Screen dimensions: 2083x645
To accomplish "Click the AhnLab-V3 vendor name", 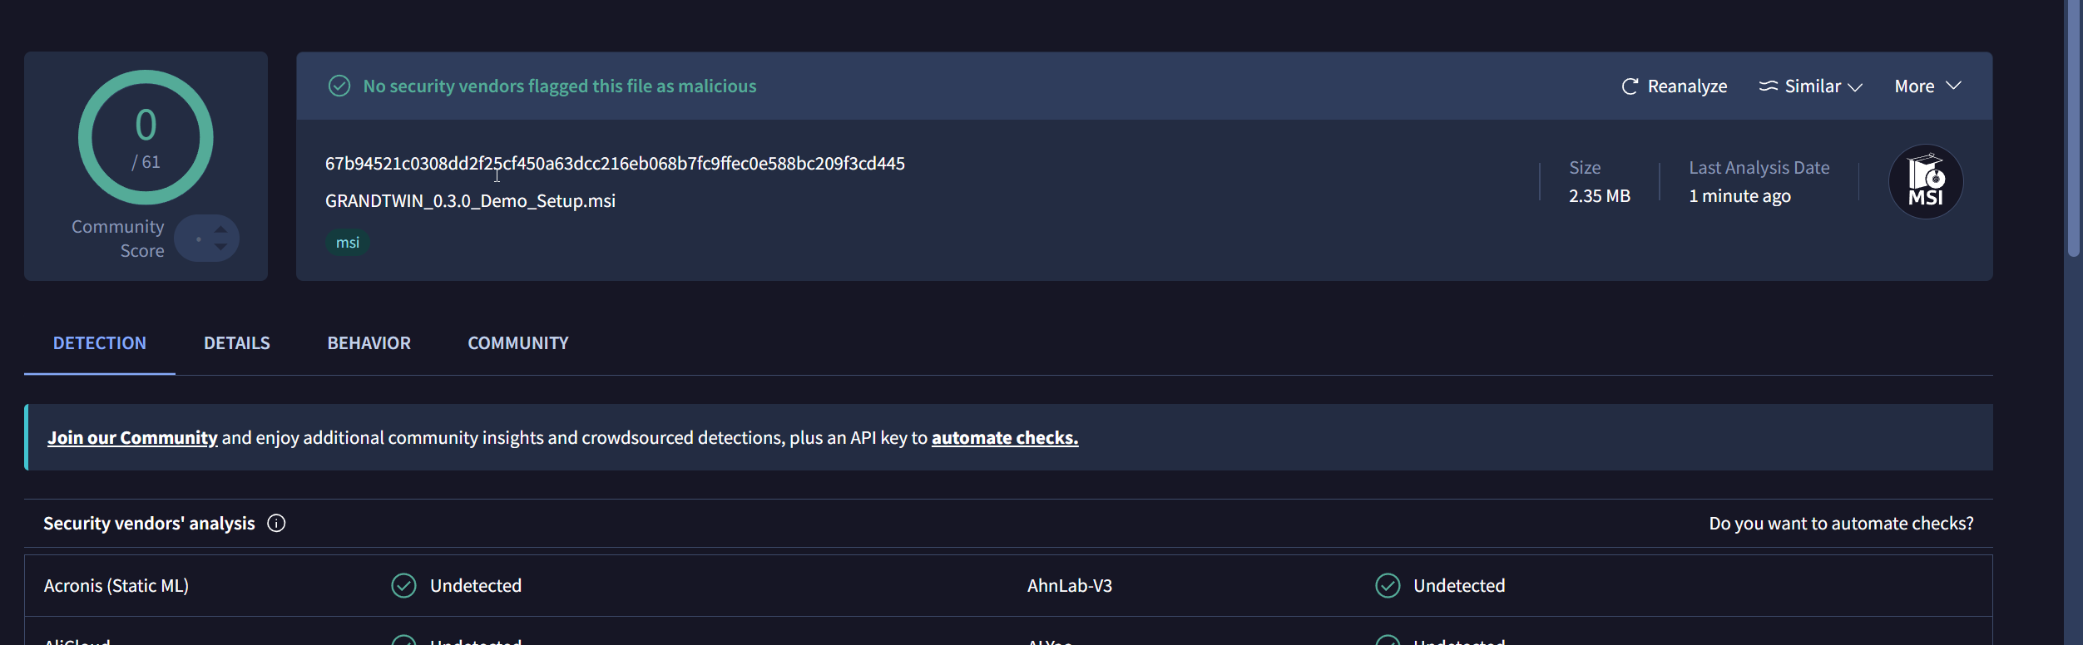I will (x=1070, y=586).
